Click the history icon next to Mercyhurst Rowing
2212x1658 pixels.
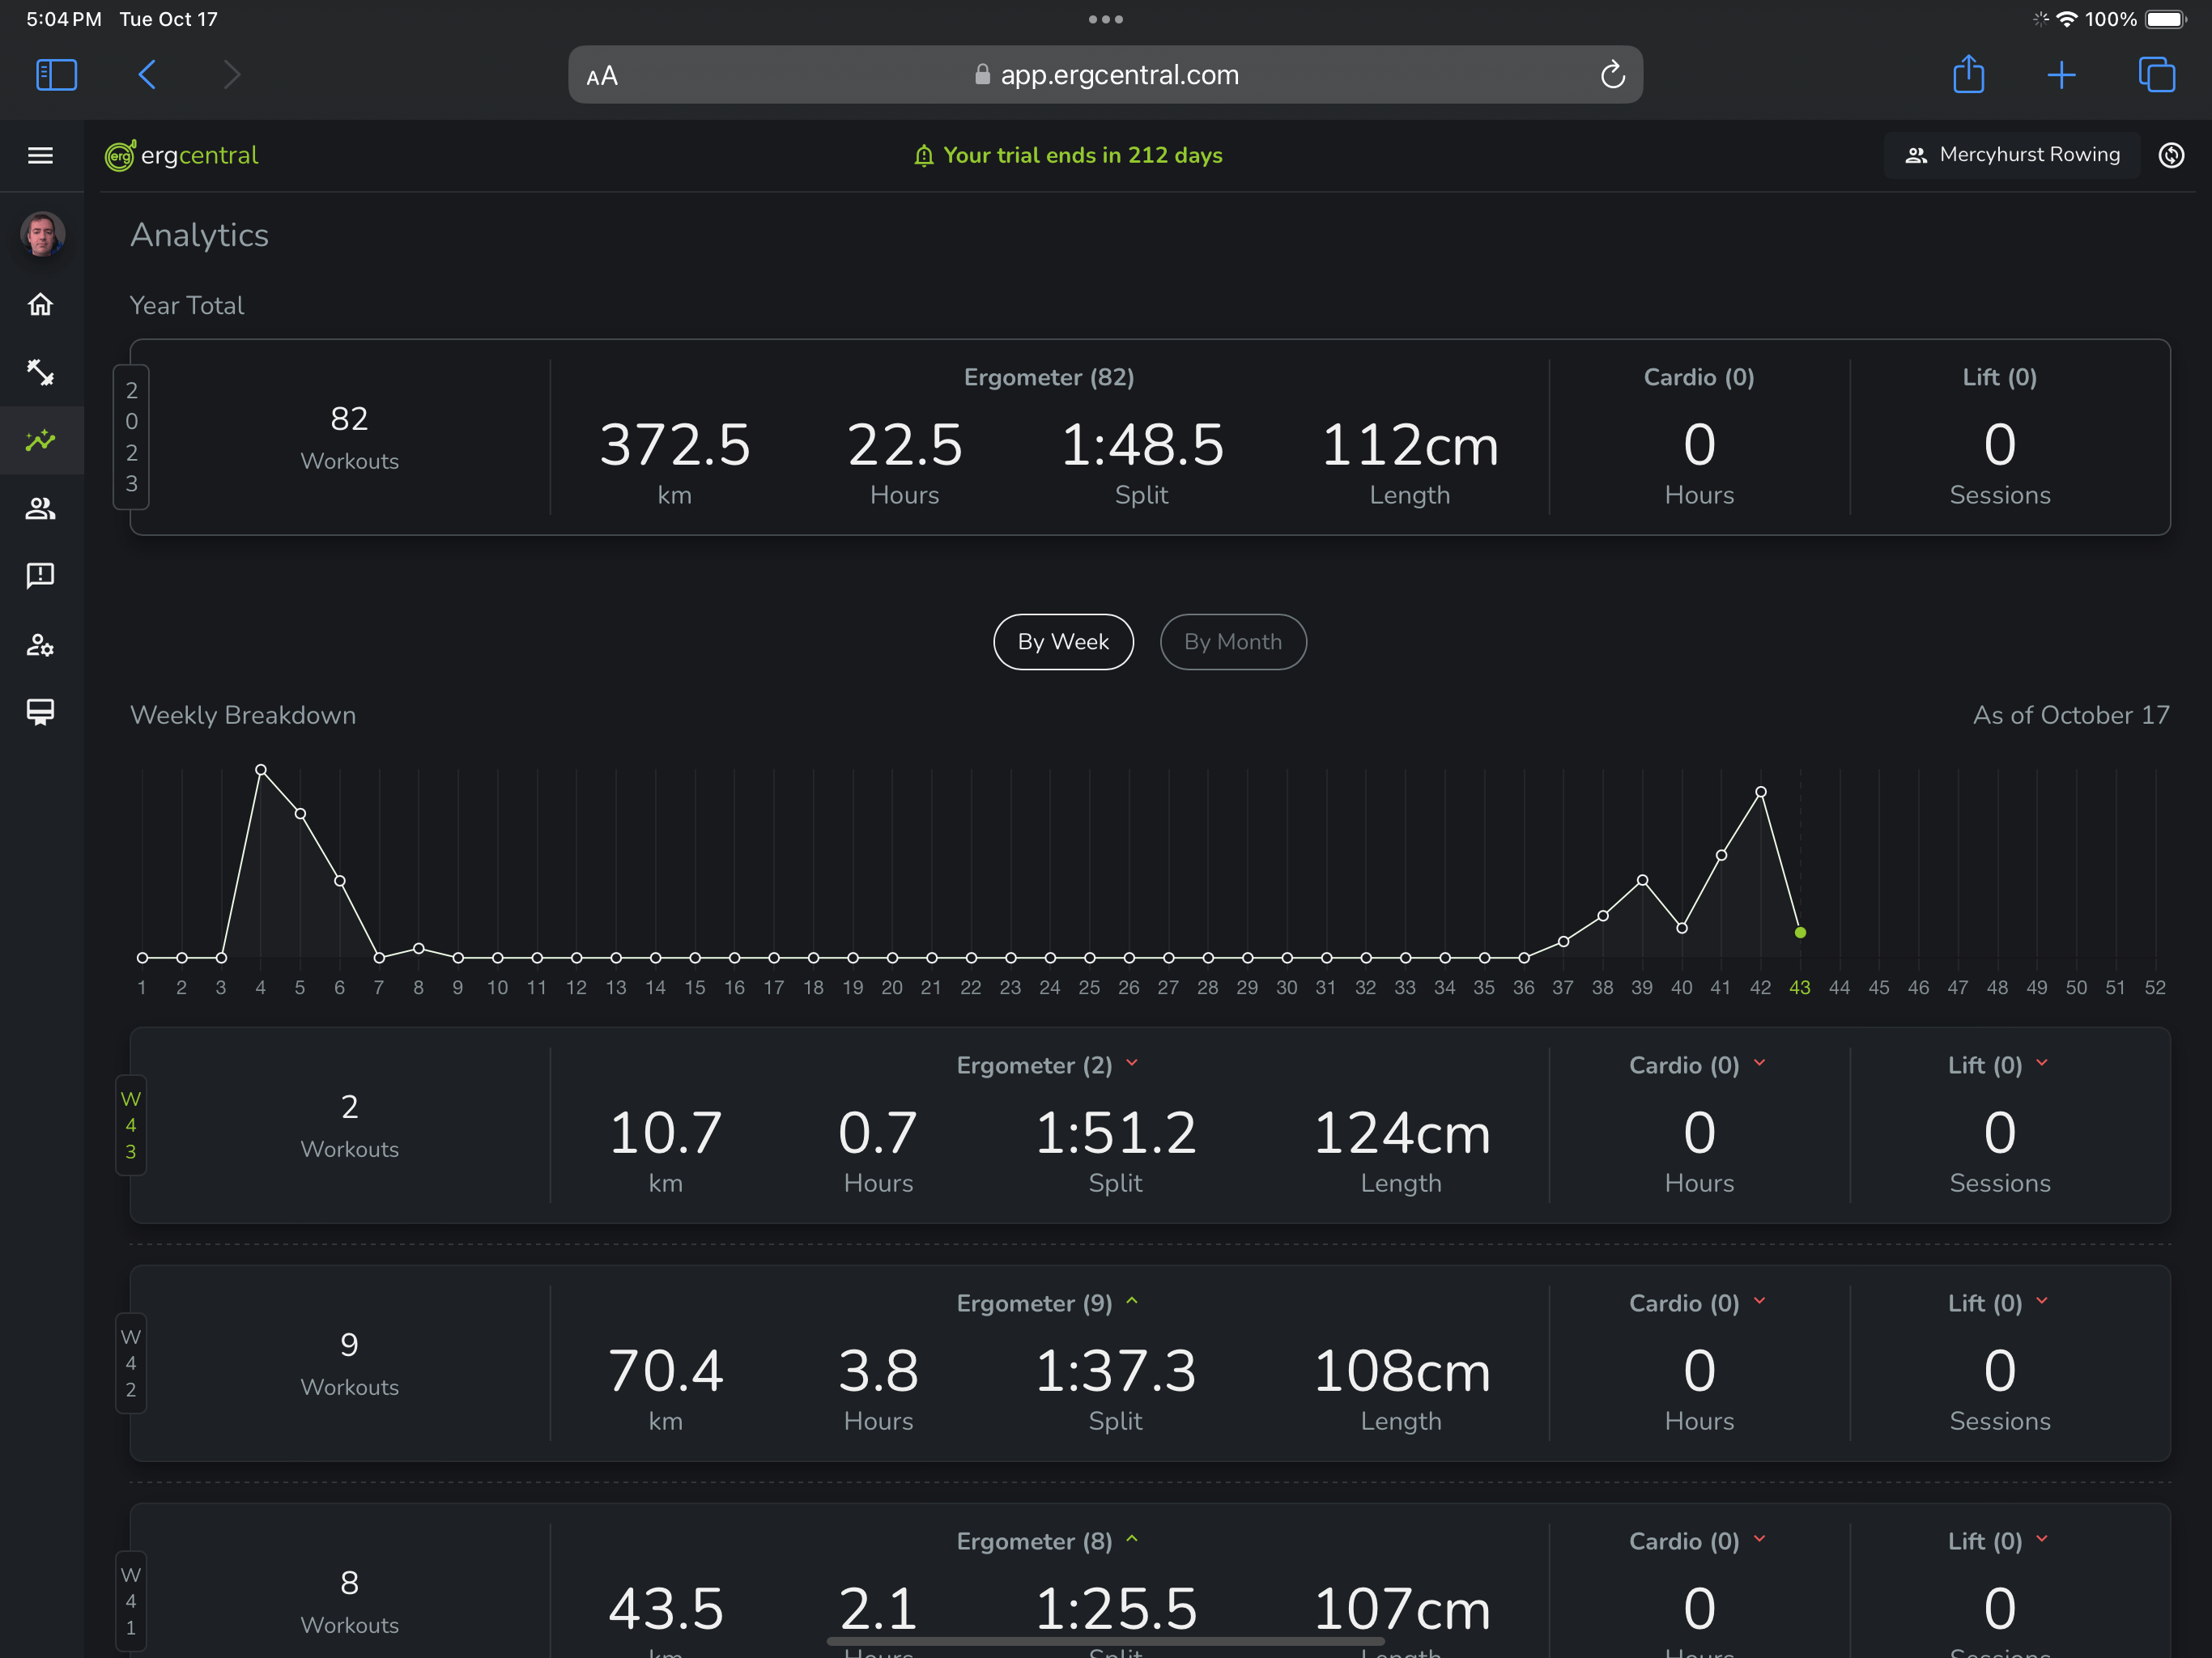2171,155
